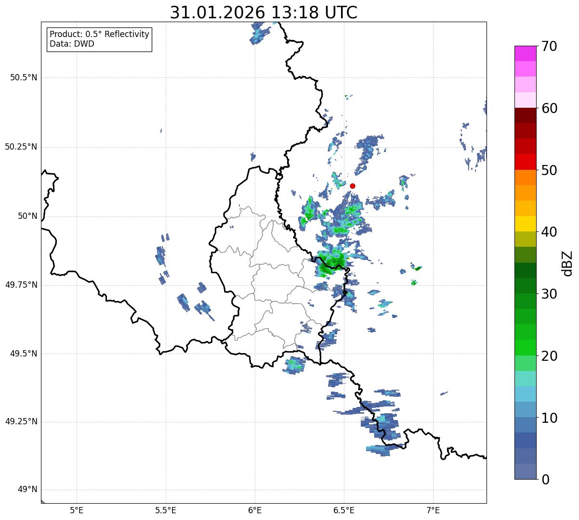Click the 49.75°N latitude label

(21, 285)
